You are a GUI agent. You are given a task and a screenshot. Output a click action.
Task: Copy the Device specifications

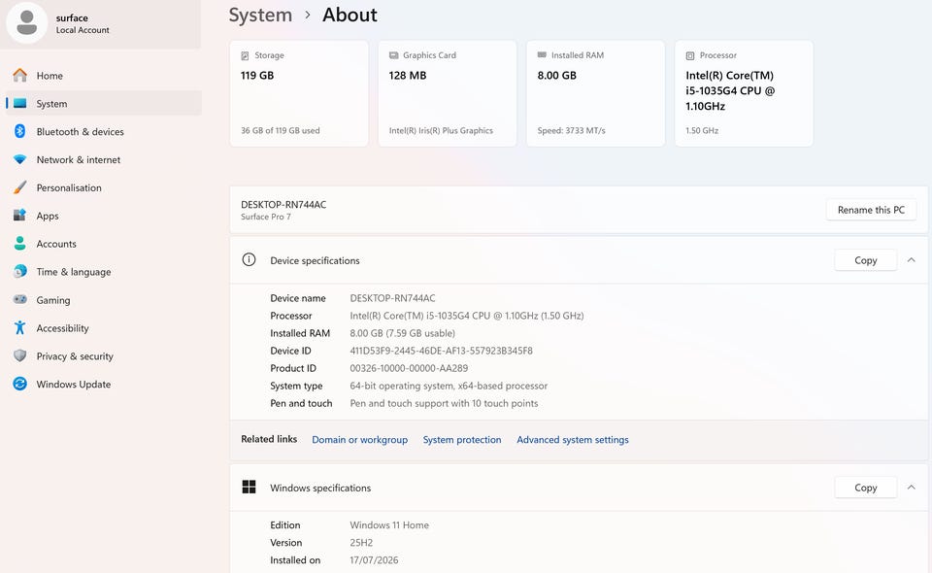(865, 259)
